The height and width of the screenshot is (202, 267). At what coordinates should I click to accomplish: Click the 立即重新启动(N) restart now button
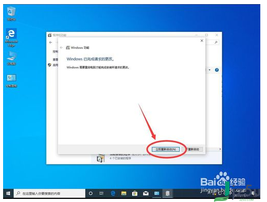tap(166, 149)
